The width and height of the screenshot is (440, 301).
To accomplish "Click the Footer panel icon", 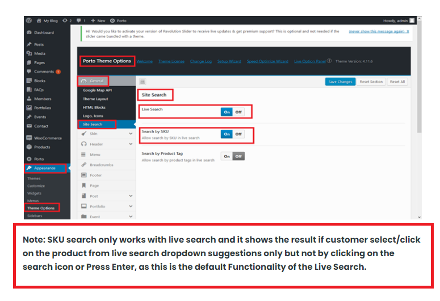I will [83, 175].
